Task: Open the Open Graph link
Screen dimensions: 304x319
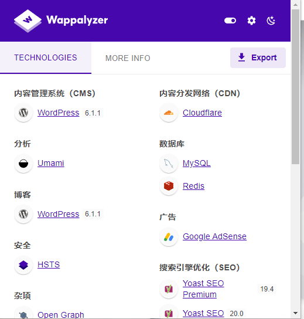Action: tap(61, 315)
